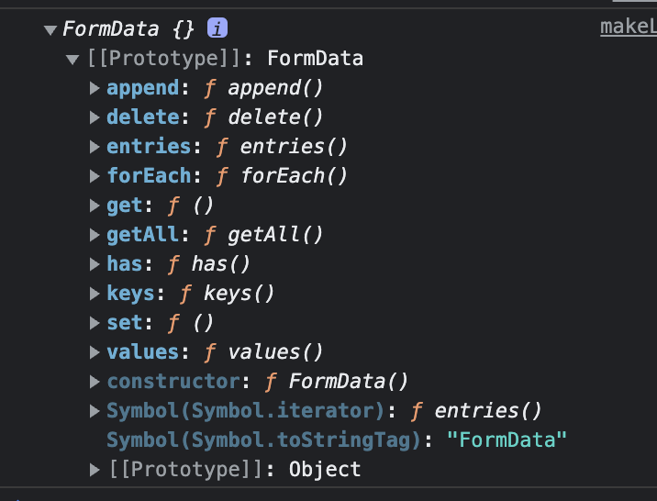The height and width of the screenshot is (501, 657).
Task: Expand the delete function entry
Action: pos(95,117)
